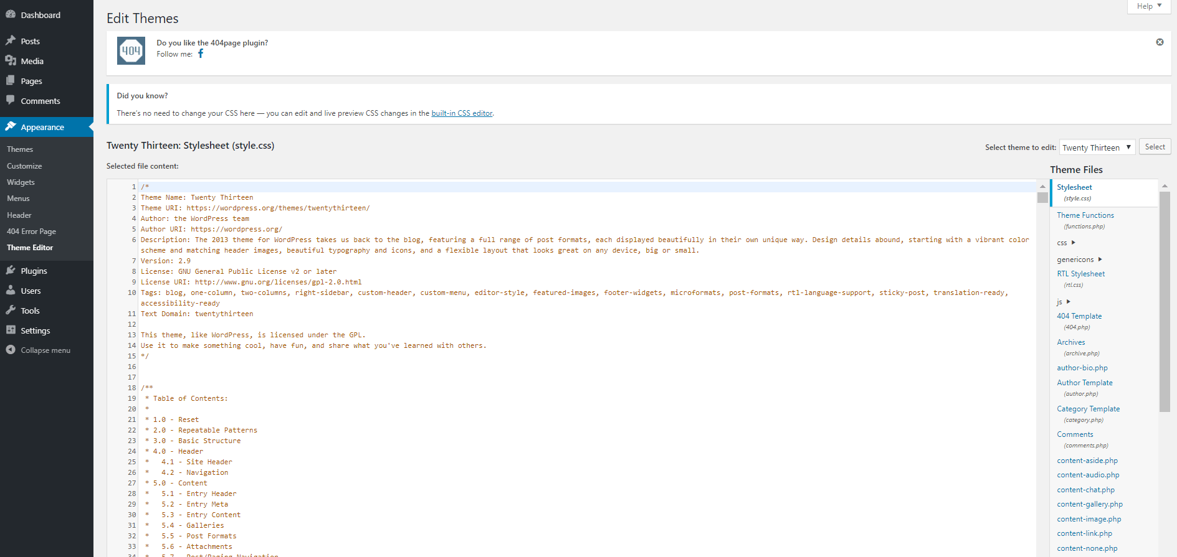Click the code editor scrollbar thumb

tap(1042, 197)
